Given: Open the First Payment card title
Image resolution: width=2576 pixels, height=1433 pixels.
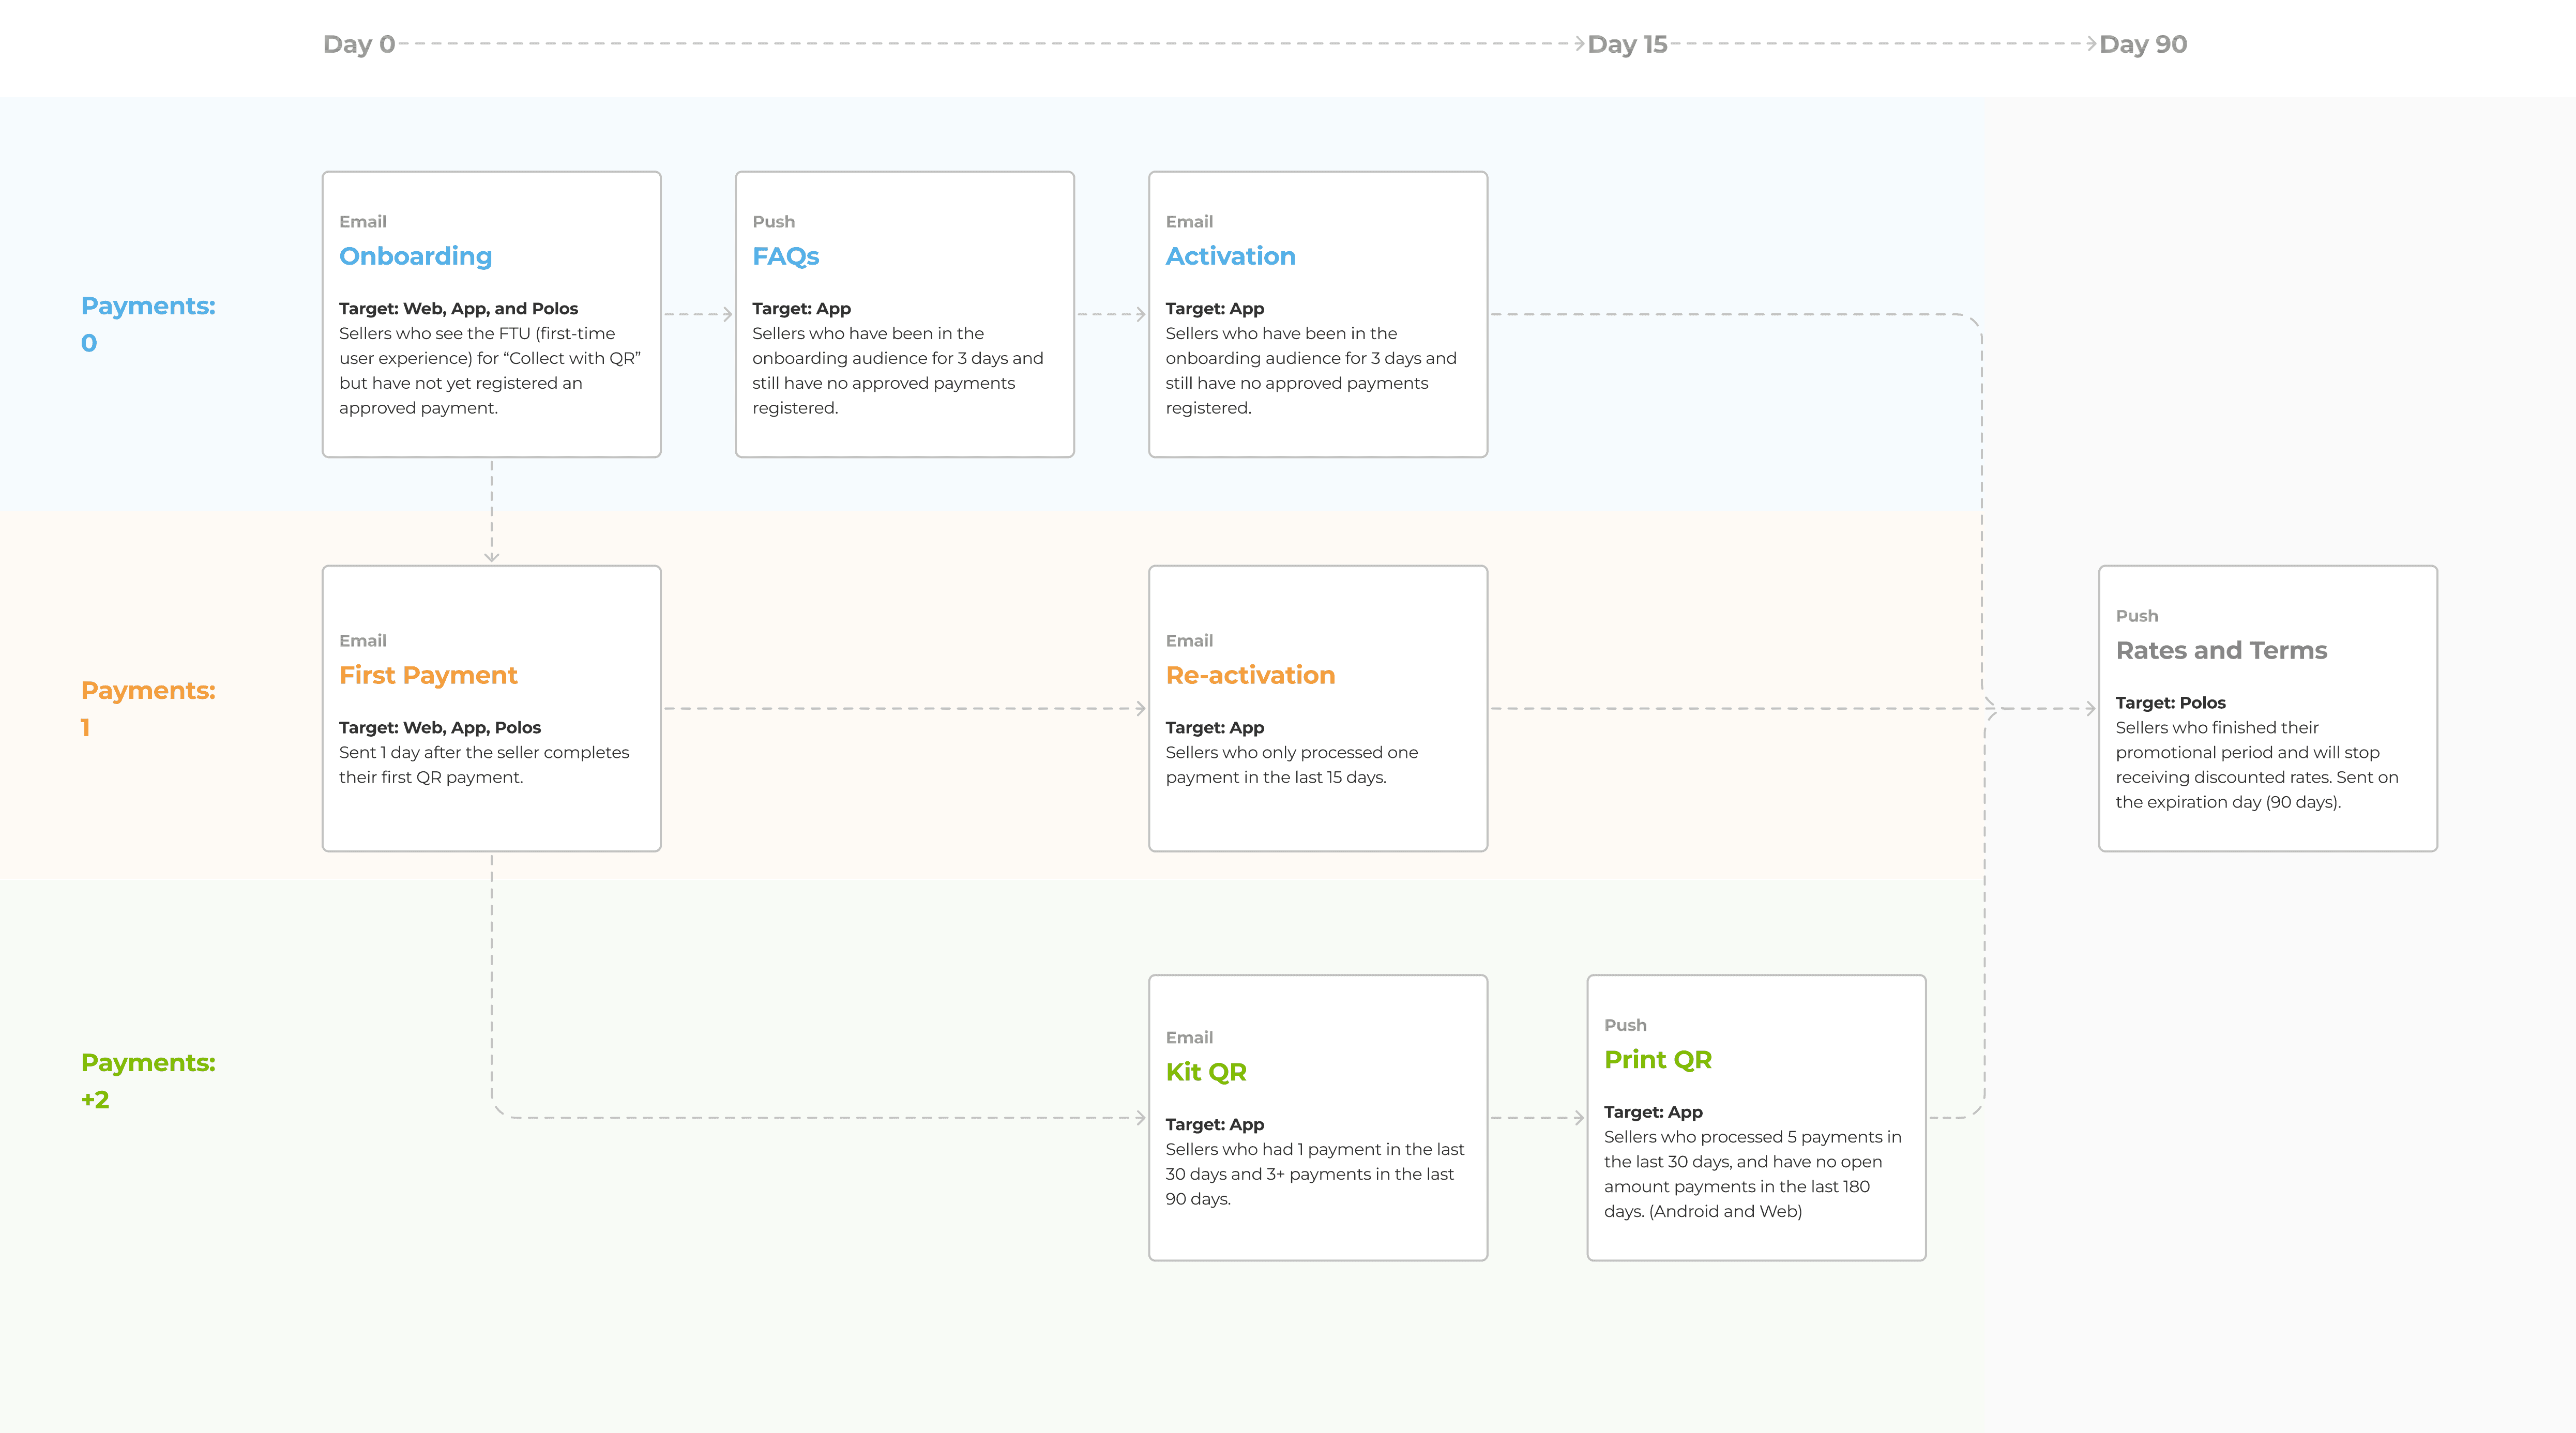Looking at the screenshot, I should coord(428,675).
